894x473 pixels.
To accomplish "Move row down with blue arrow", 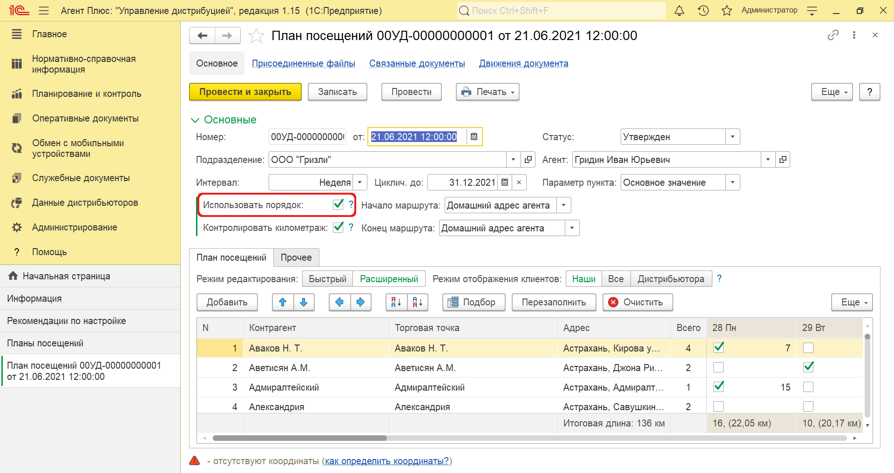I will 304,302.
